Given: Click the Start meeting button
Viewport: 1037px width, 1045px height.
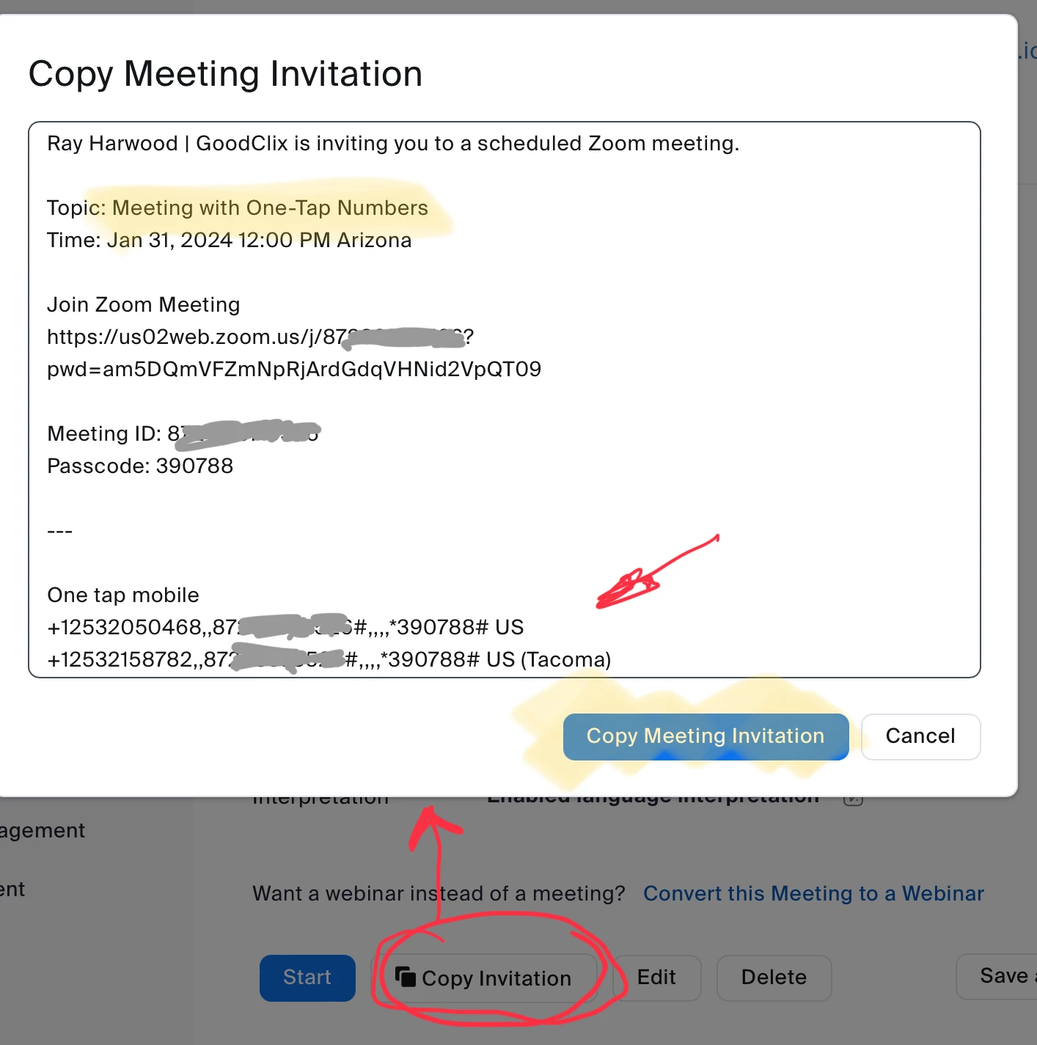Looking at the screenshot, I should [307, 978].
